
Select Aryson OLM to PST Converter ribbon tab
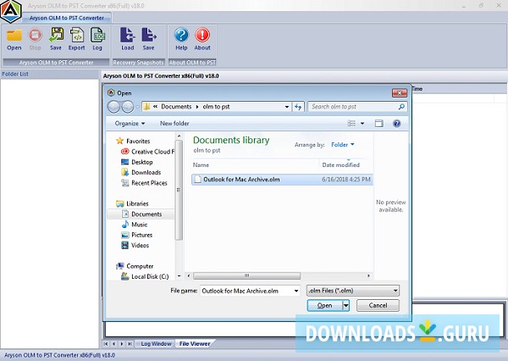point(67,18)
